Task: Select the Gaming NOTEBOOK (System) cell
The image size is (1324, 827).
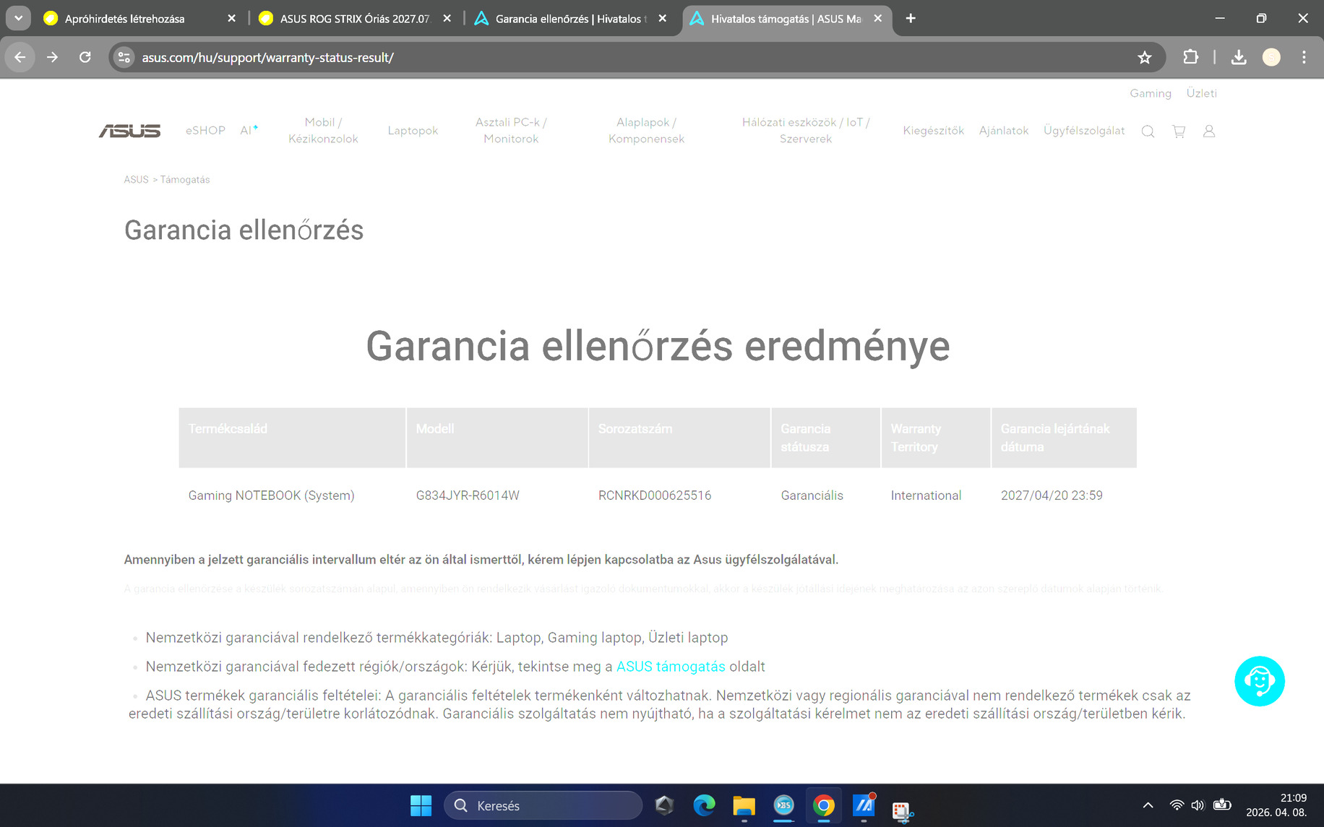Action: [x=271, y=495]
